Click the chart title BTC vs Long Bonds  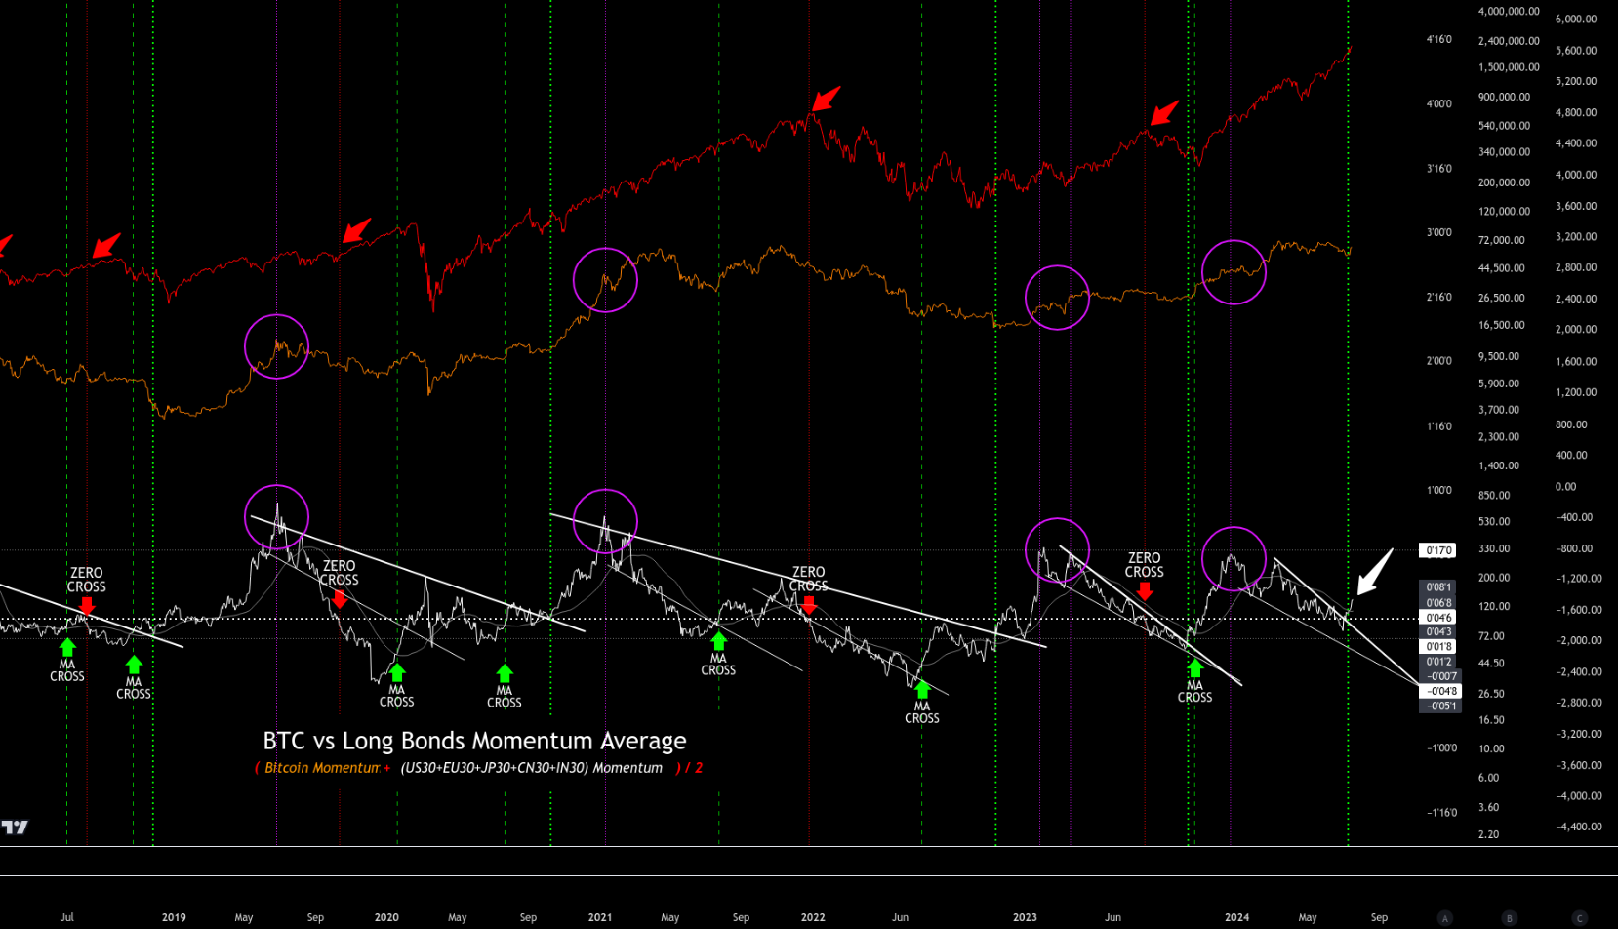coord(474,741)
